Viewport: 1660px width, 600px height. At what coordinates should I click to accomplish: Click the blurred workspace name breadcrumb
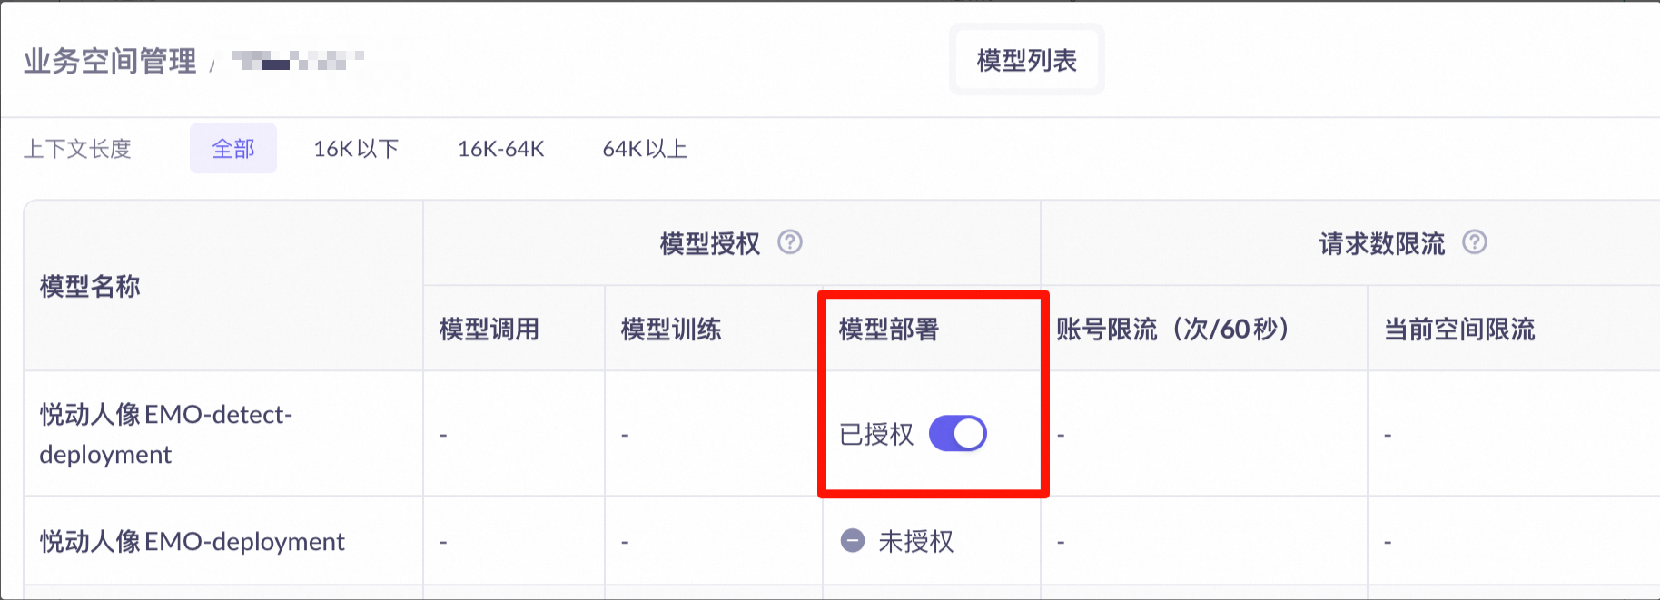(x=298, y=61)
